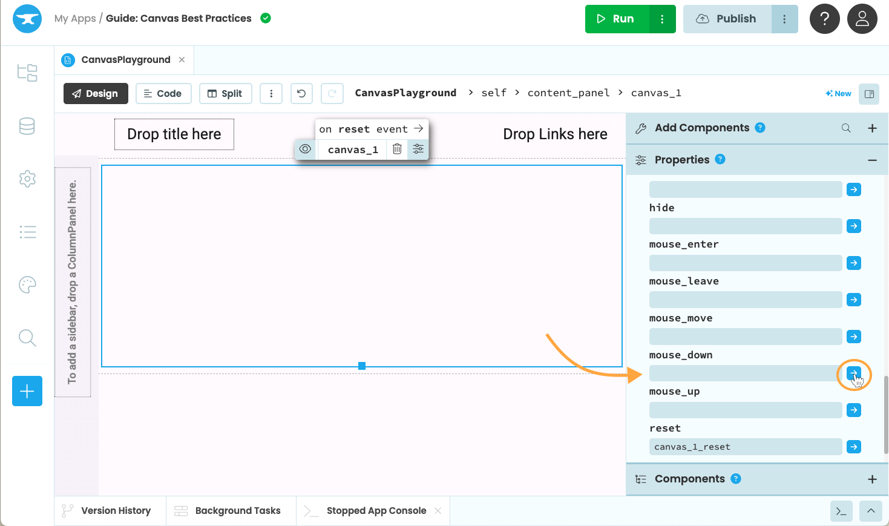Click the Publish button
Viewport: 889px width, 526px height.
727,19
